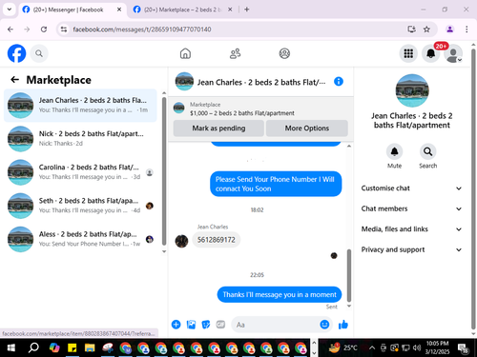
Task: Bookmark this page with star icon
Action: point(426,30)
